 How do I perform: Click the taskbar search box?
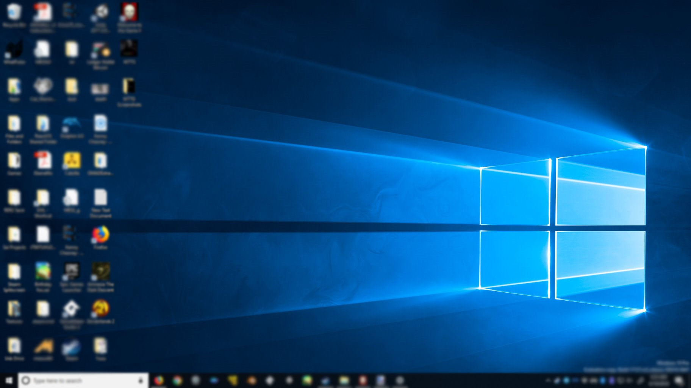click(83, 380)
